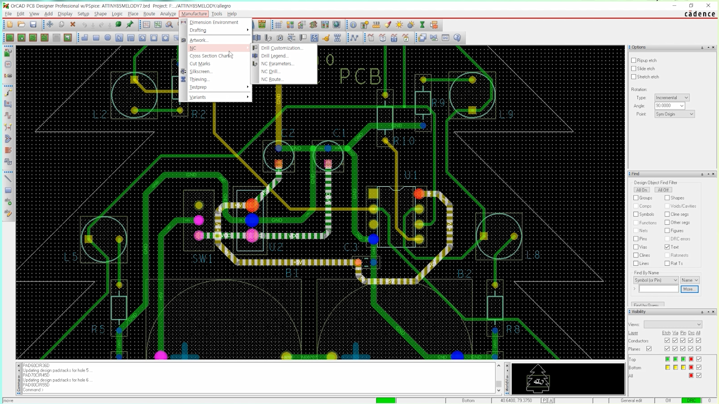Screen dimensions: 719x404
Task: Enable the Slide etch checkbox
Action: click(x=634, y=68)
